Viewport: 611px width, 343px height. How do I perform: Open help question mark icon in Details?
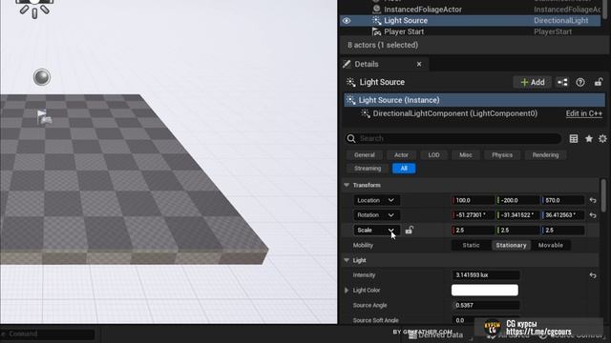click(x=580, y=83)
